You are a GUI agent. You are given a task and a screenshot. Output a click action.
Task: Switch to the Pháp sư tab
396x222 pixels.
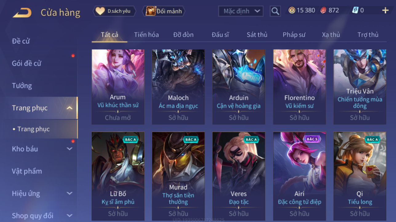pyautogui.click(x=294, y=35)
